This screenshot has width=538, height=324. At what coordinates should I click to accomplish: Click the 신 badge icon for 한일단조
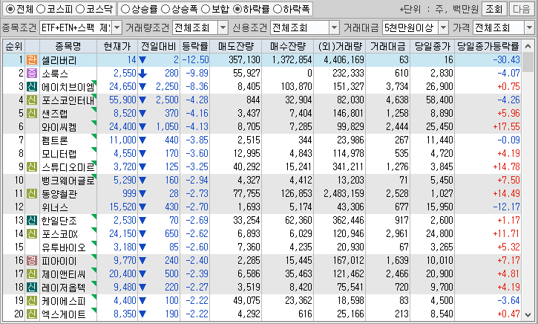(x=32, y=221)
